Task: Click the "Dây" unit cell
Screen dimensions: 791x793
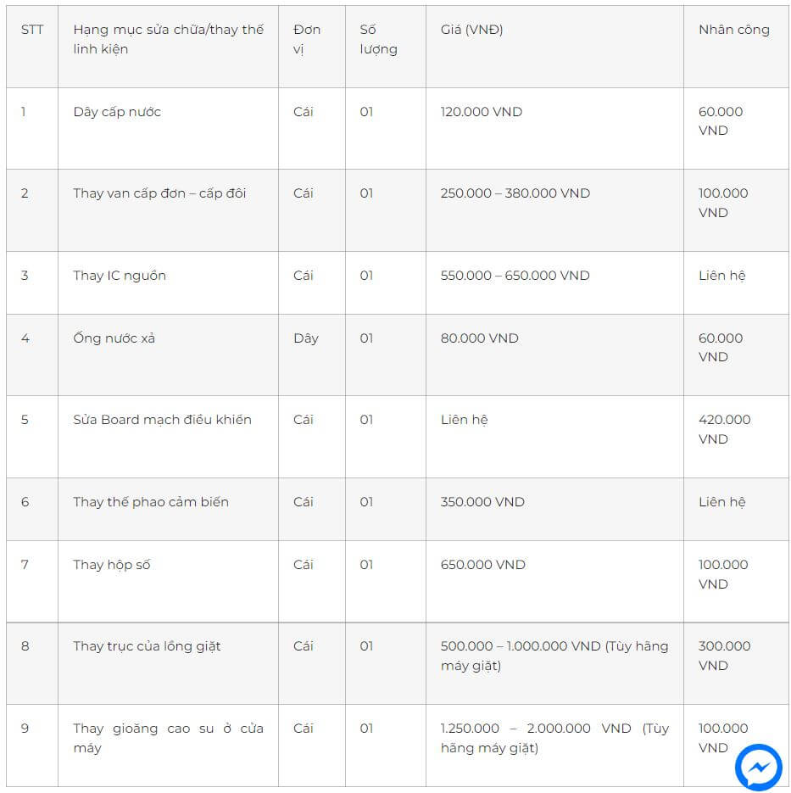Action: [306, 338]
